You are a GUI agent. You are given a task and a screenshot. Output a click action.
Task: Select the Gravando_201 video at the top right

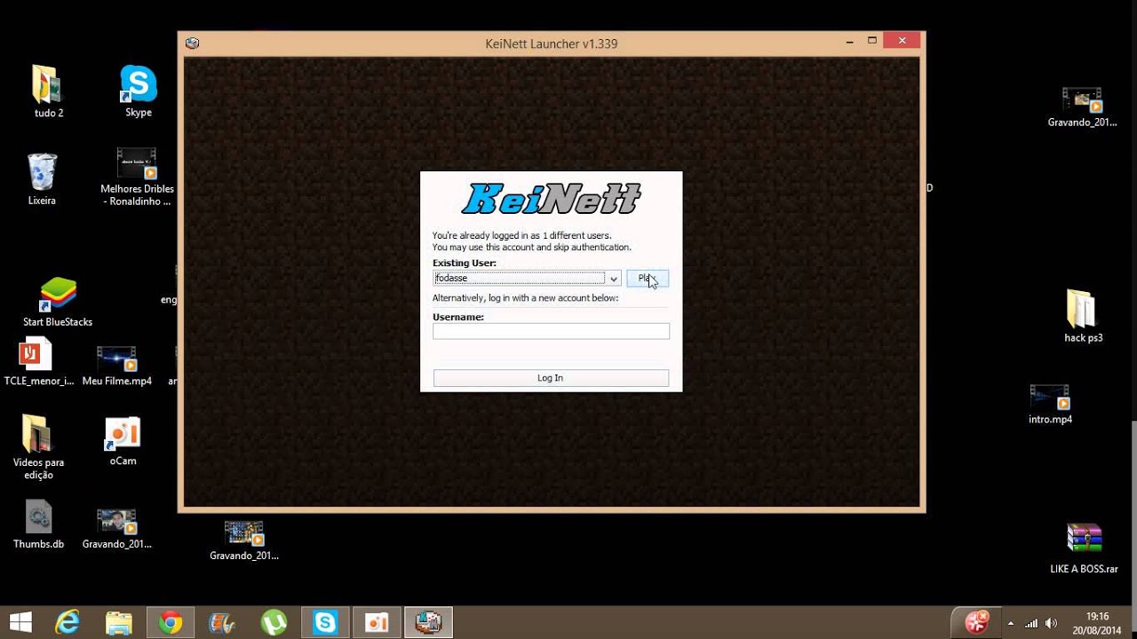pyautogui.click(x=1082, y=100)
